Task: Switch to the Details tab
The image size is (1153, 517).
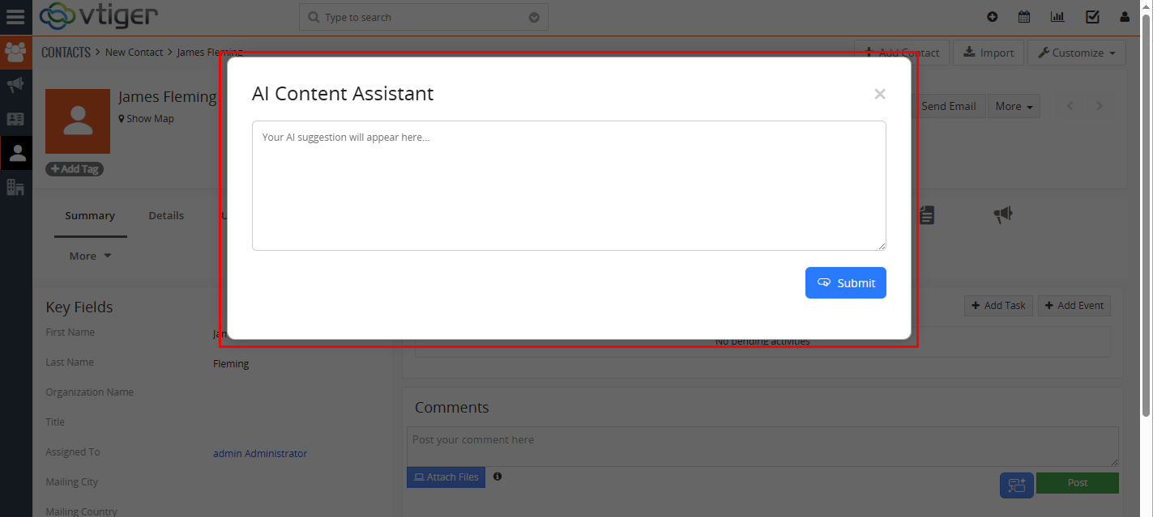Action: tap(166, 215)
